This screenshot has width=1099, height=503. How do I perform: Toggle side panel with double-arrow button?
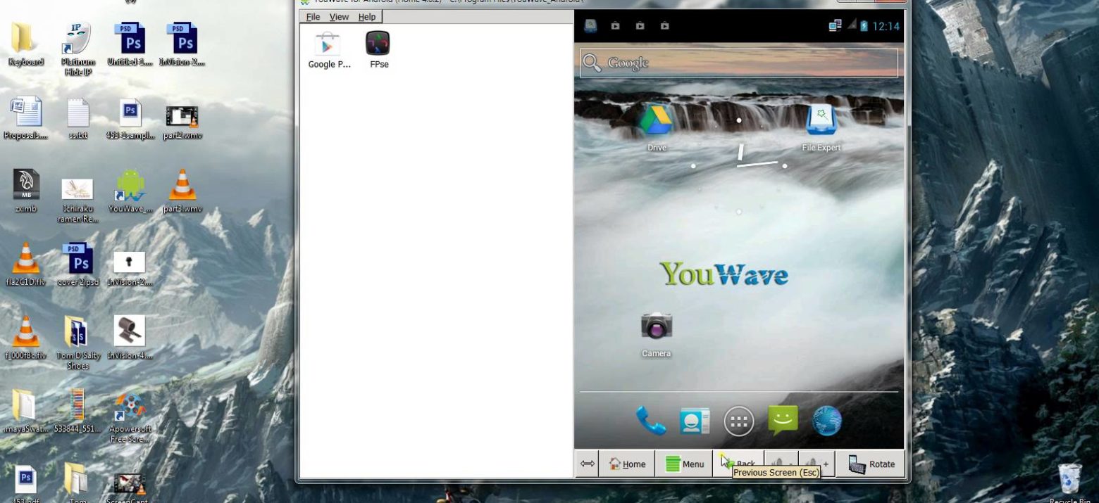pyautogui.click(x=587, y=464)
